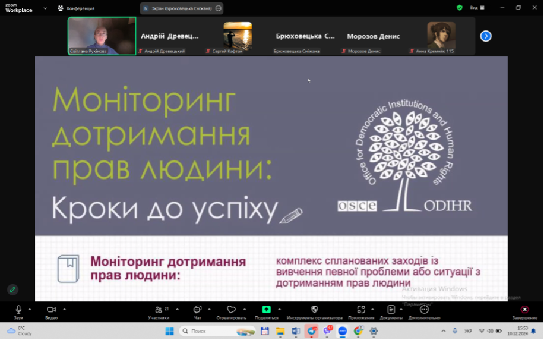Open the Вид view layout menu

pyautogui.click(x=477, y=8)
